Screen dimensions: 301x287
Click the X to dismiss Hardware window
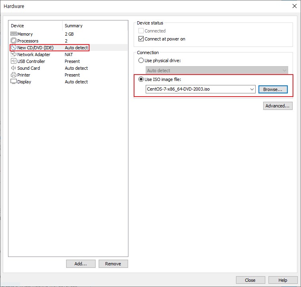pos(294,6)
